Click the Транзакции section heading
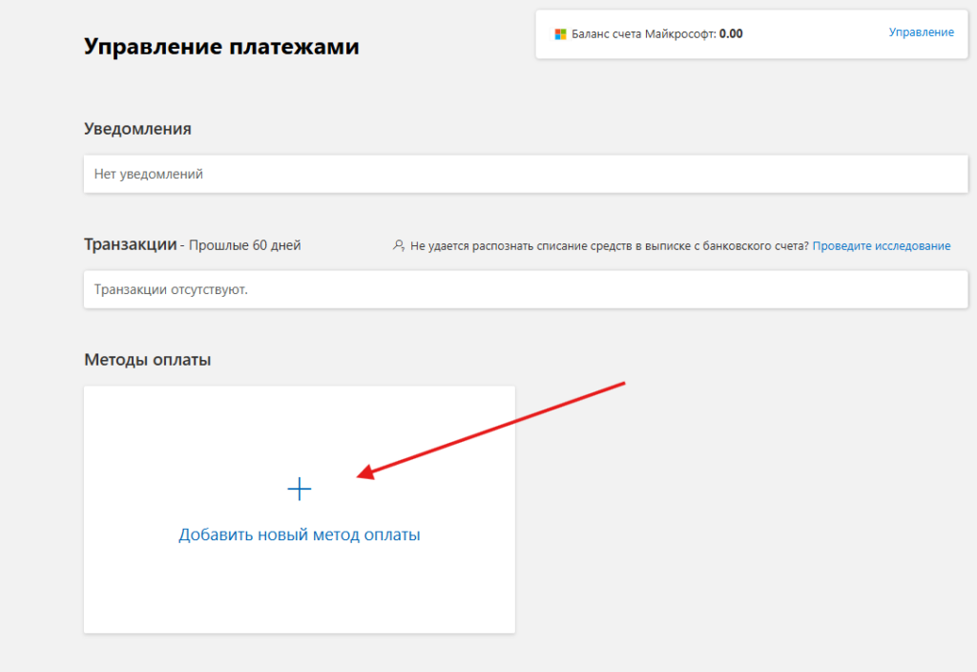This screenshot has width=977, height=672. tap(131, 244)
